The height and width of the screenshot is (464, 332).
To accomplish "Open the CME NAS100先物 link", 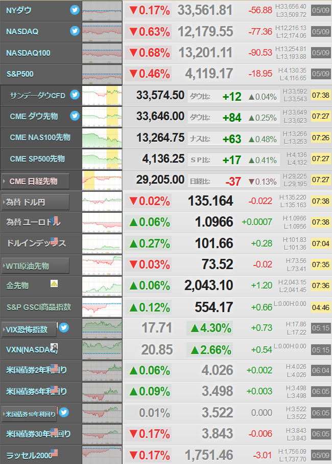I will (x=40, y=137).
